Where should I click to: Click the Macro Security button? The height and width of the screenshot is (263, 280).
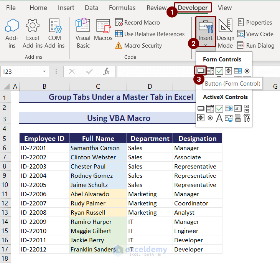(138, 46)
